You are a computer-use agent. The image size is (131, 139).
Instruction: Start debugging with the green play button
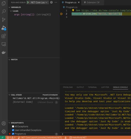point(28,2)
